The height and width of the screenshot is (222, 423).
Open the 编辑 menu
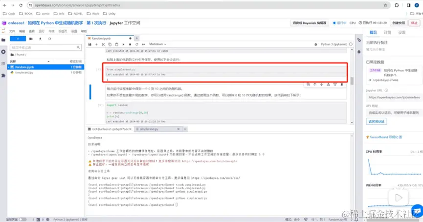[x=22, y=31]
